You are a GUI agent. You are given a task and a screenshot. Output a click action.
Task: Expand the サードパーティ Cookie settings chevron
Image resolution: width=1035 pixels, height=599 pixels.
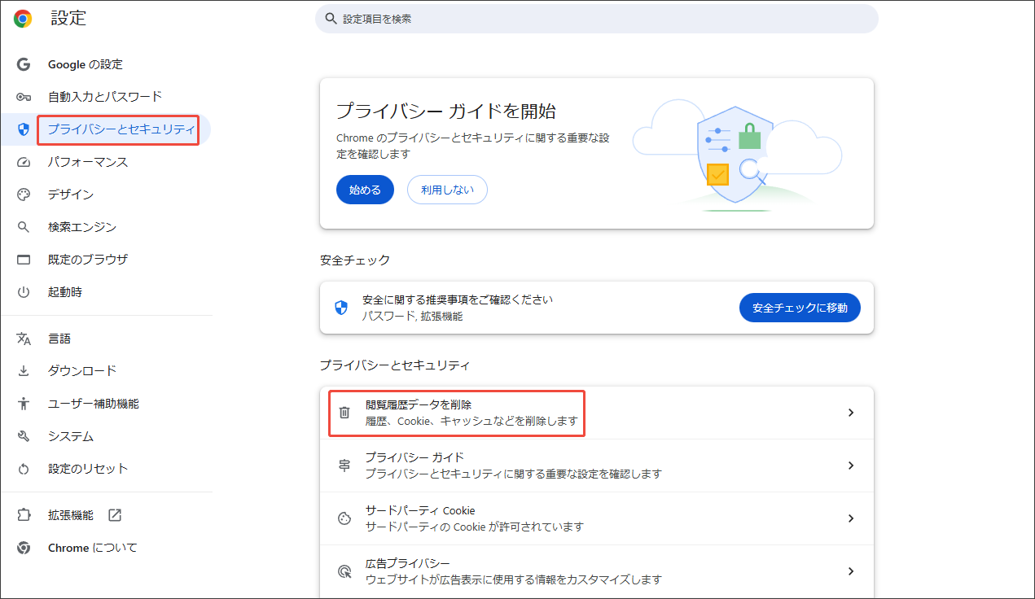coord(851,518)
